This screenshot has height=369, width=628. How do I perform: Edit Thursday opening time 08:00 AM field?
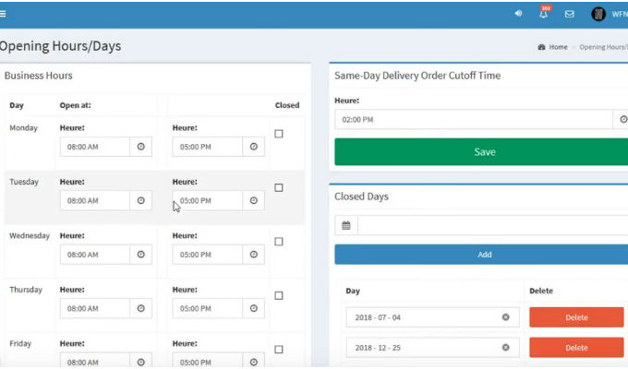95,308
